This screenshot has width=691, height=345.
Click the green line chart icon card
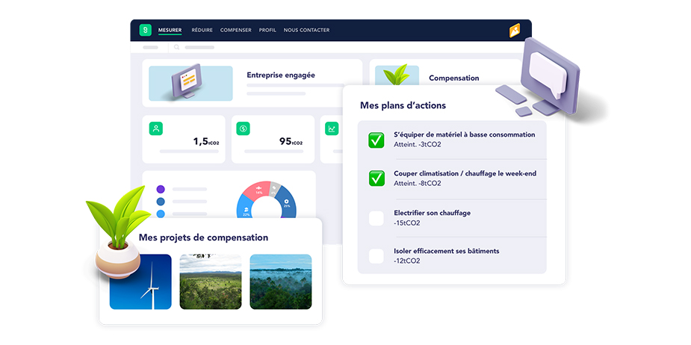332,128
